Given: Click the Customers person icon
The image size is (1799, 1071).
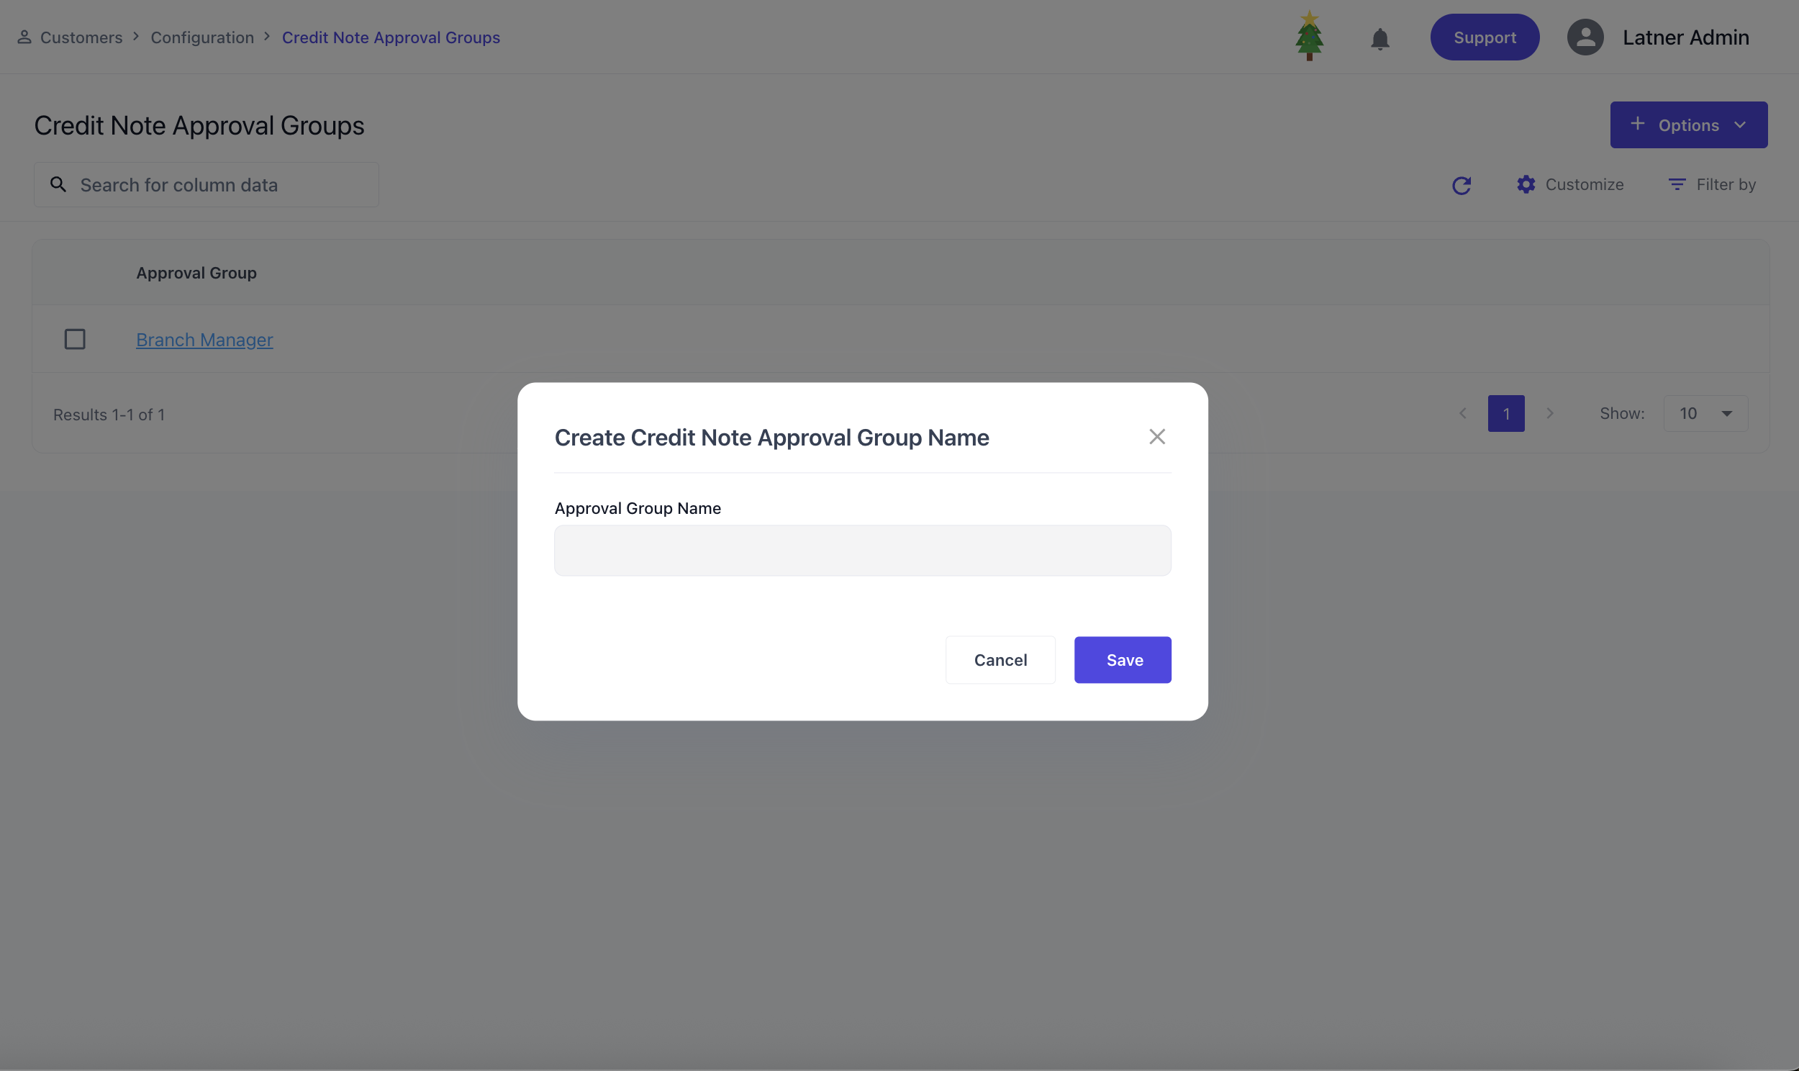Looking at the screenshot, I should click(x=24, y=37).
